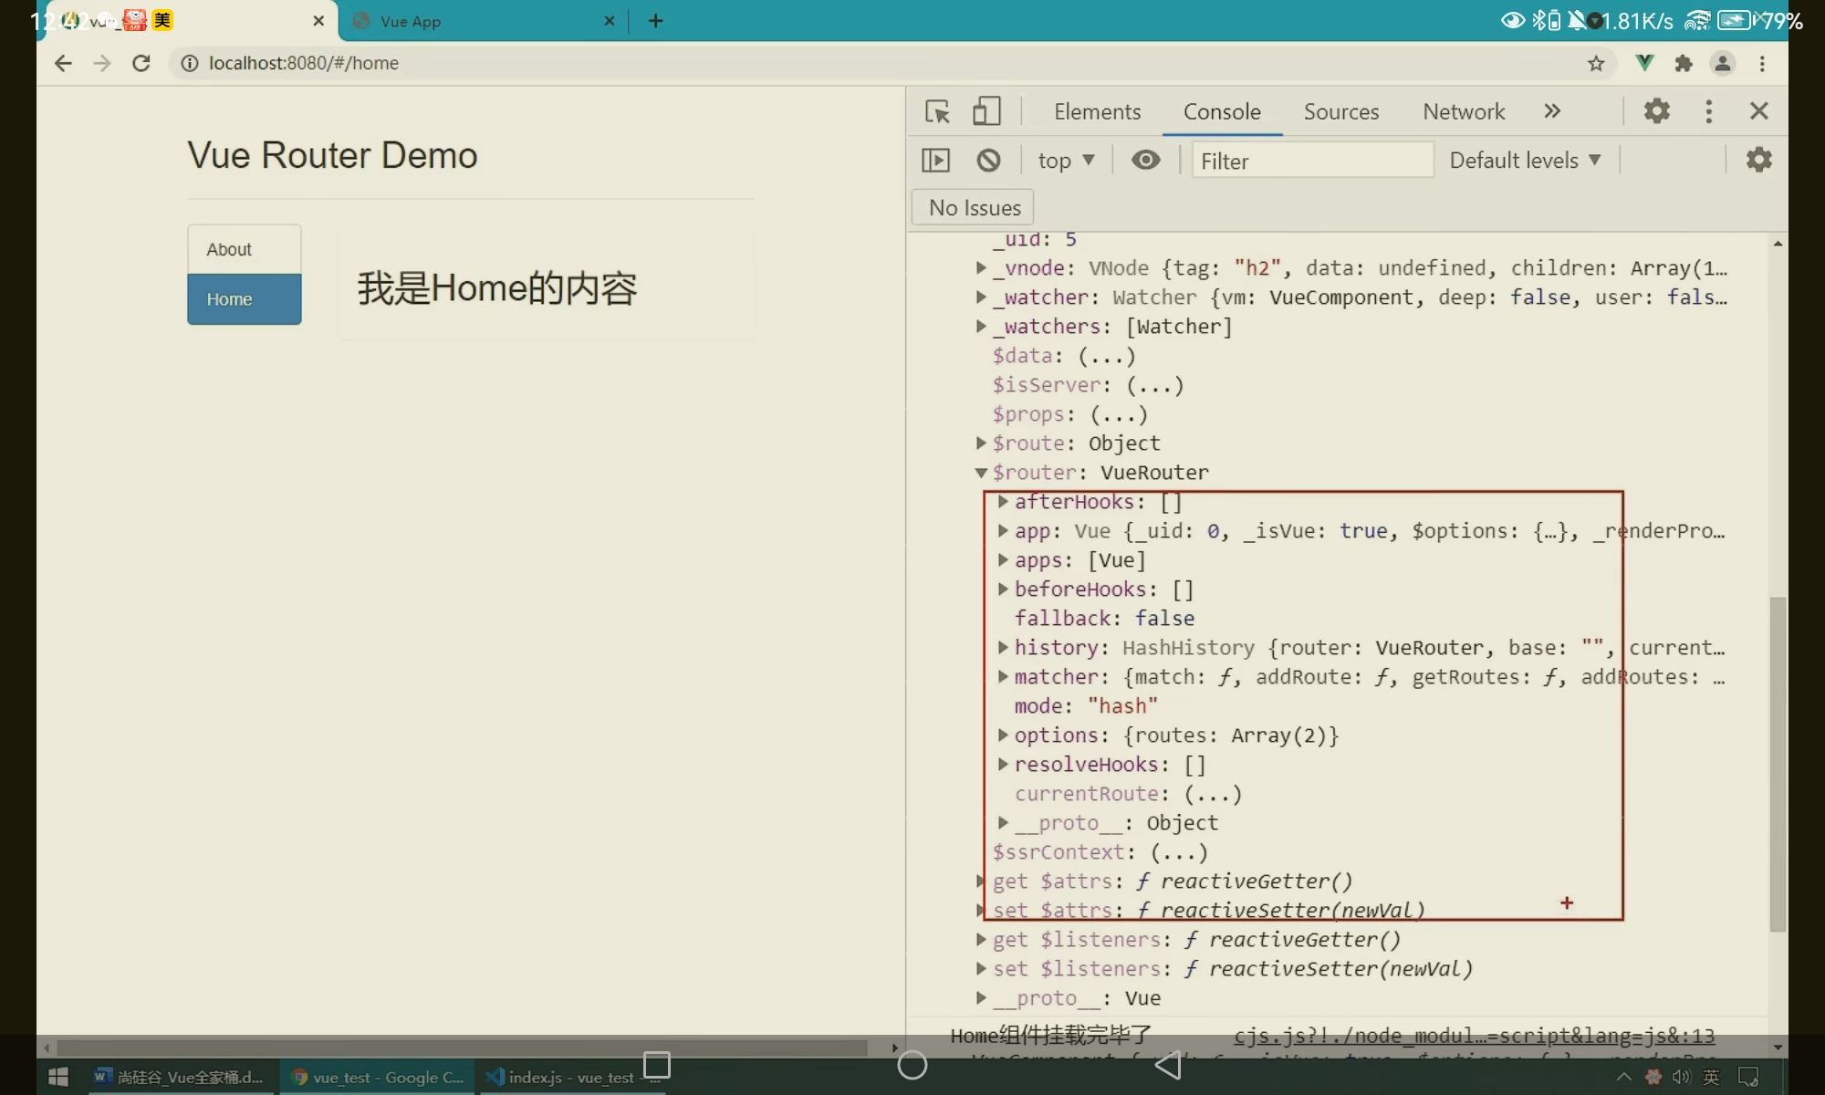Toggle the live expression eye icon
This screenshot has height=1095, width=1825.
point(1145,161)
